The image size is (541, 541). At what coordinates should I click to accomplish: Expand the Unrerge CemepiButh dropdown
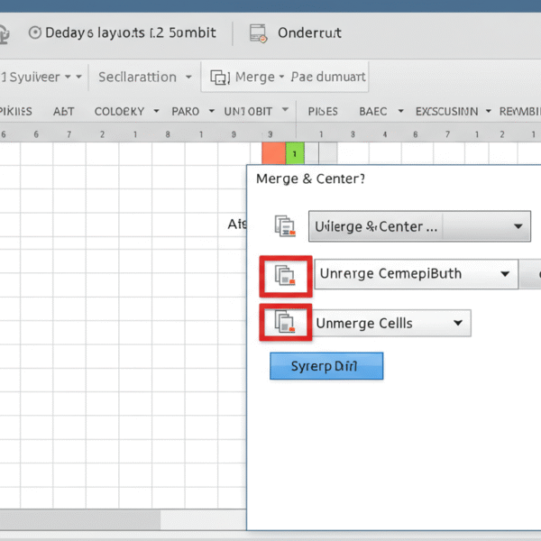tap(504, 274)
